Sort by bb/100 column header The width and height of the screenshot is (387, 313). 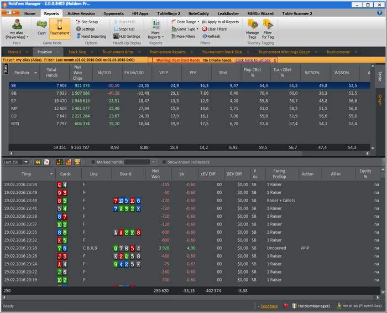[x=107, y=73]
